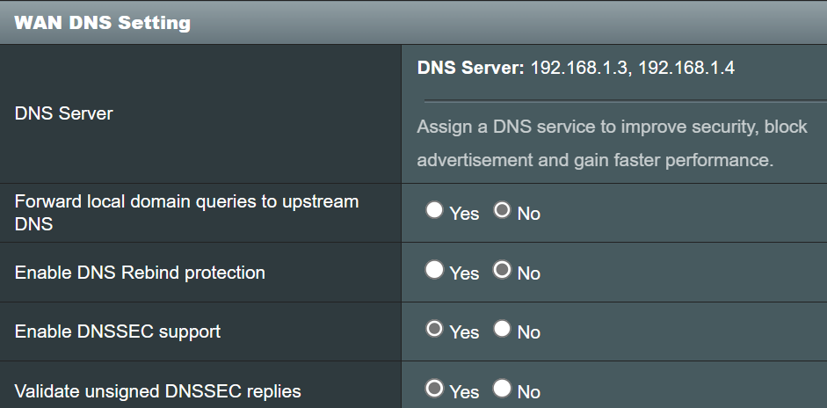This screenshot has width=827, height=408.
Task: Click the "Forward local domain queries" row label
Action: [186, 212]
